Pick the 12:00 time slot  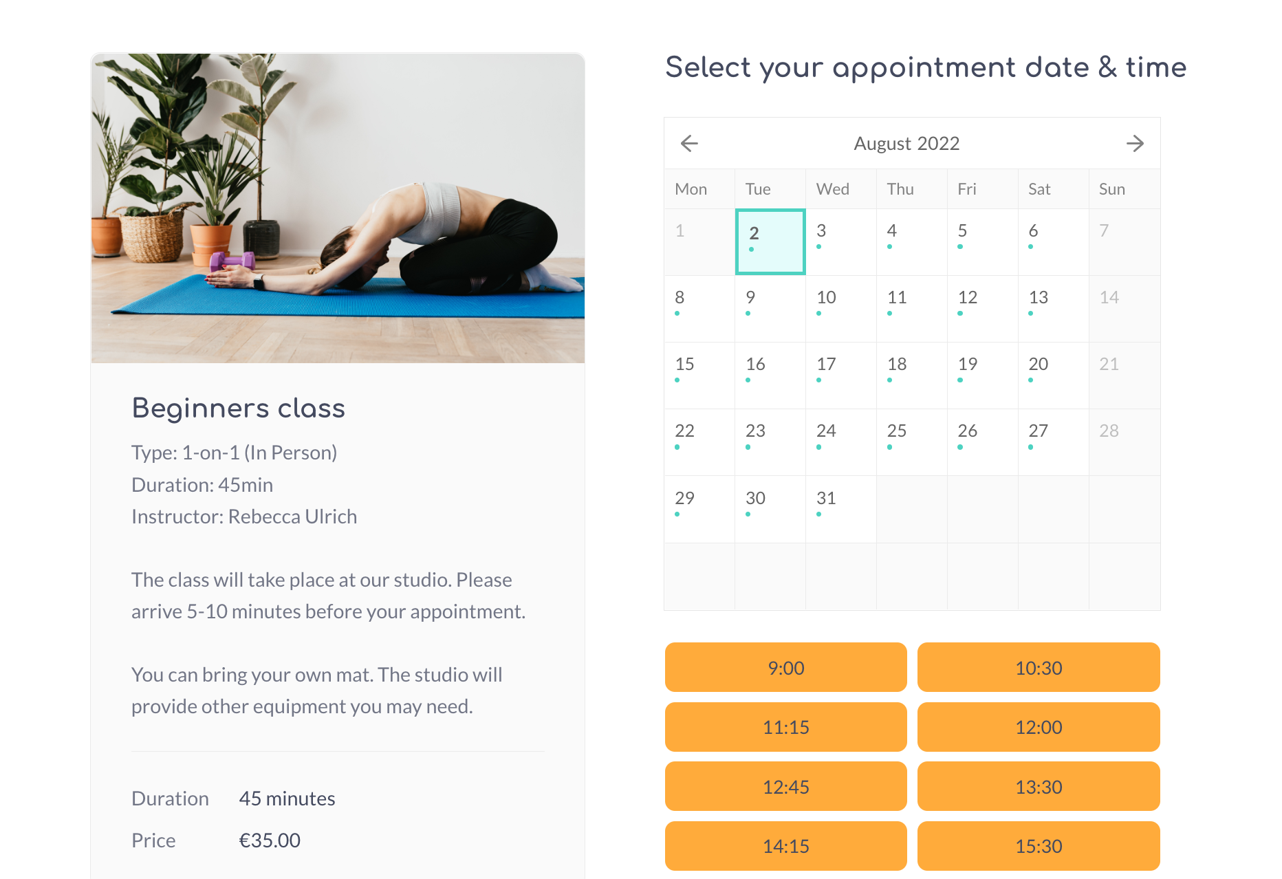pos(1039,727)
